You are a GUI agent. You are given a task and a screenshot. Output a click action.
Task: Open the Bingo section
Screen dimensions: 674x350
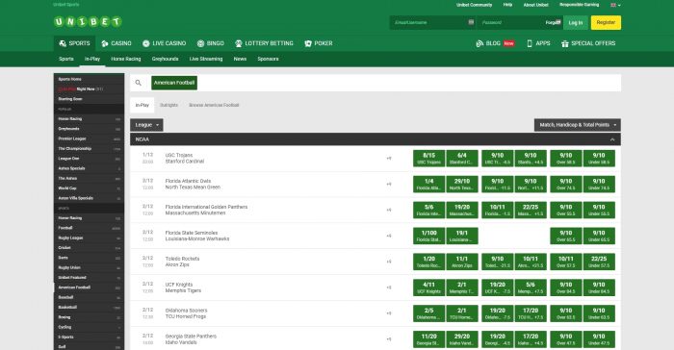coord(210,43)
